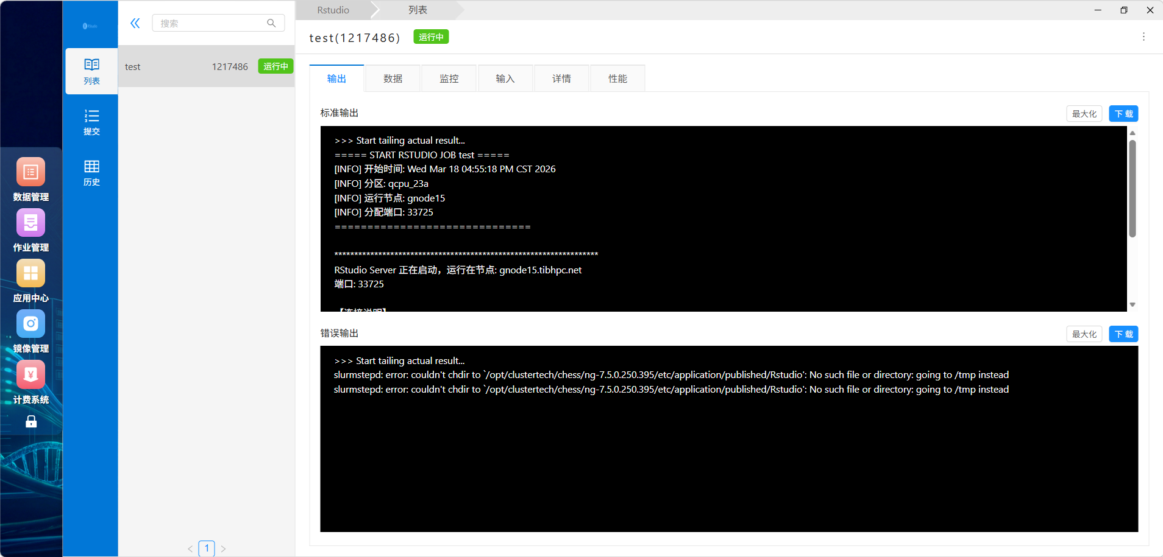Click the Rstudio breadcrumb

tap(333, 10)
